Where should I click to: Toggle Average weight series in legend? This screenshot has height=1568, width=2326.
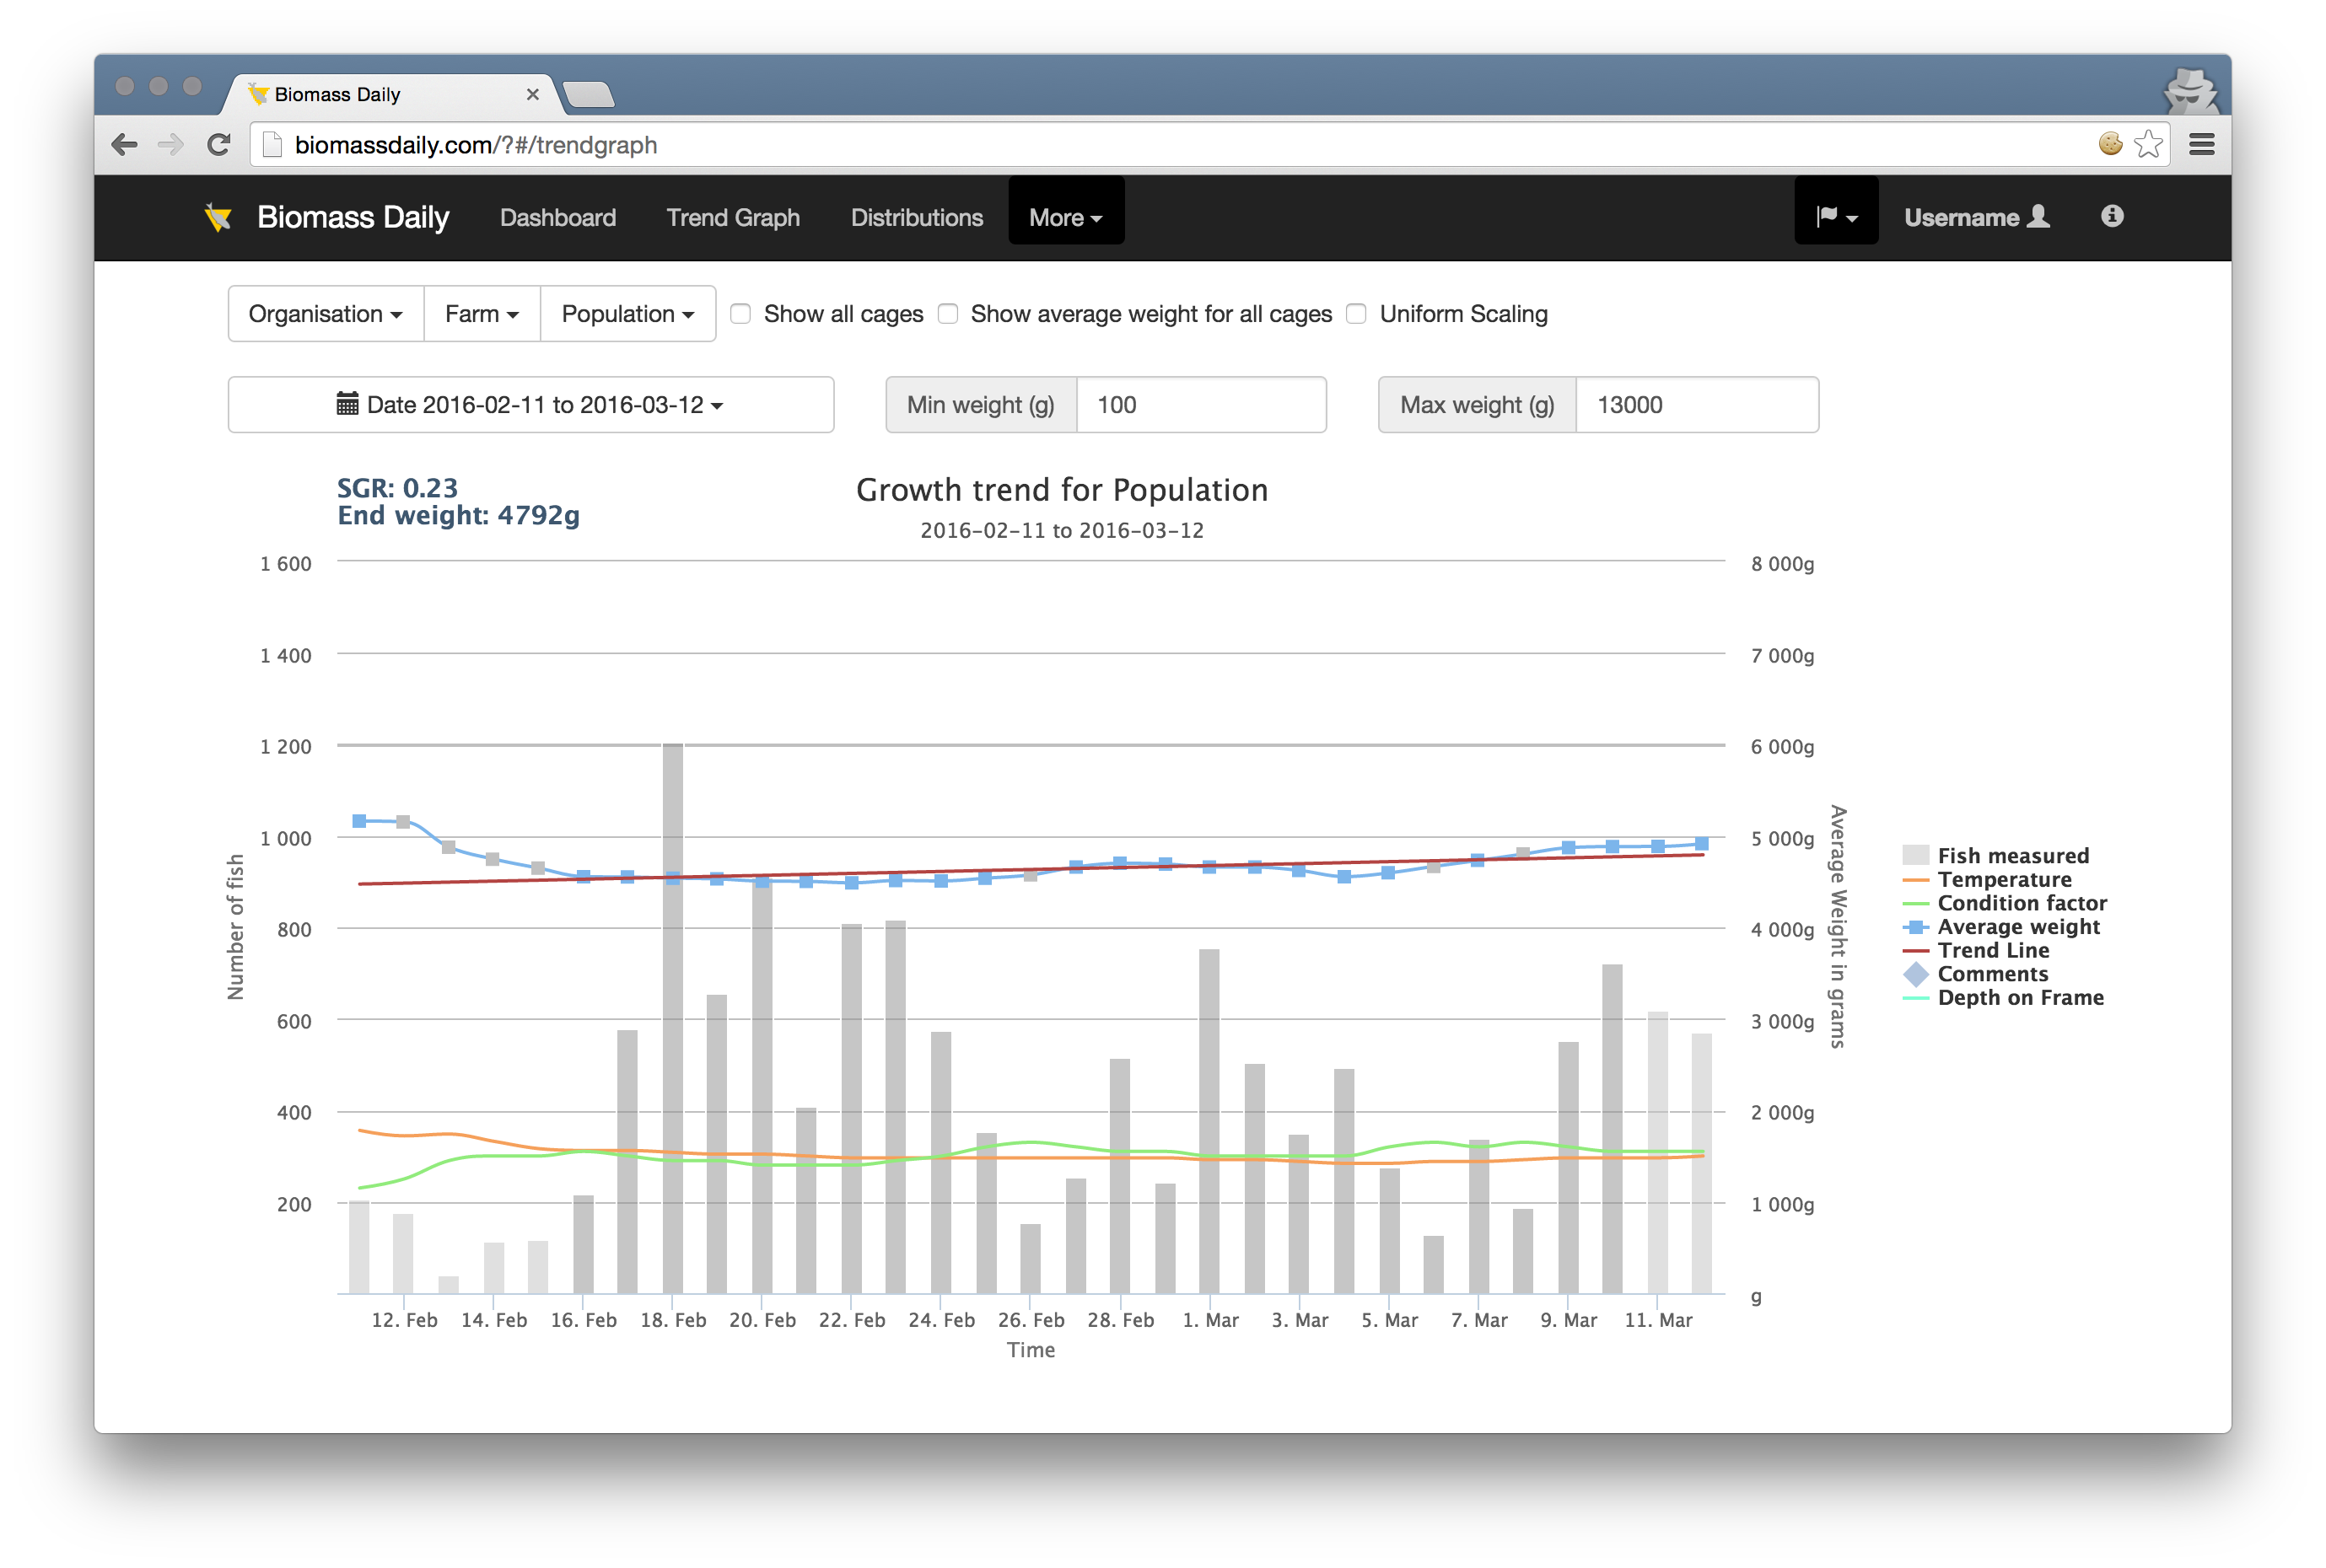2000,927
